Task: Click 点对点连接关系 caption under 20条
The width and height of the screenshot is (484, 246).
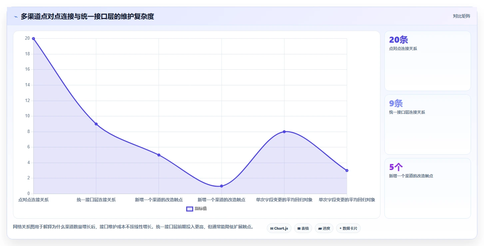Action: (403, 49)
